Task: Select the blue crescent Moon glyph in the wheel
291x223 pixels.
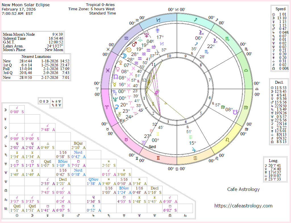Action: click(125, 55)
